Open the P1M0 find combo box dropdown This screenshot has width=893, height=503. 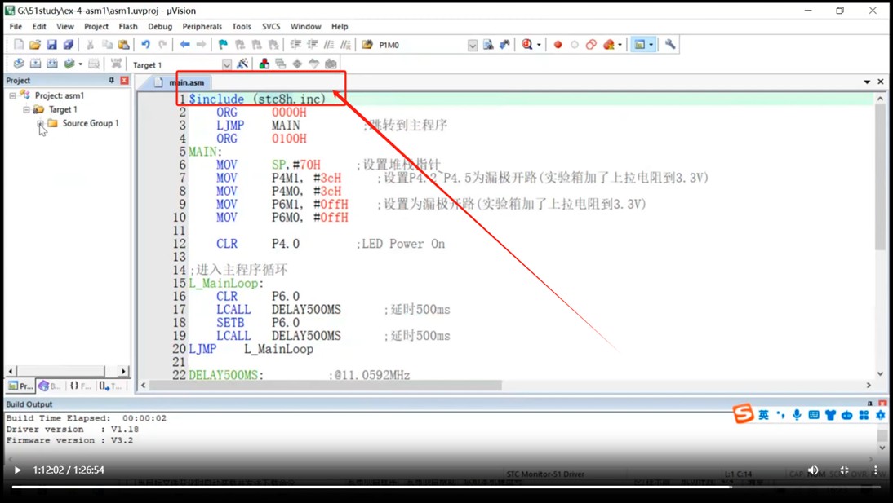tap(472, 45)
